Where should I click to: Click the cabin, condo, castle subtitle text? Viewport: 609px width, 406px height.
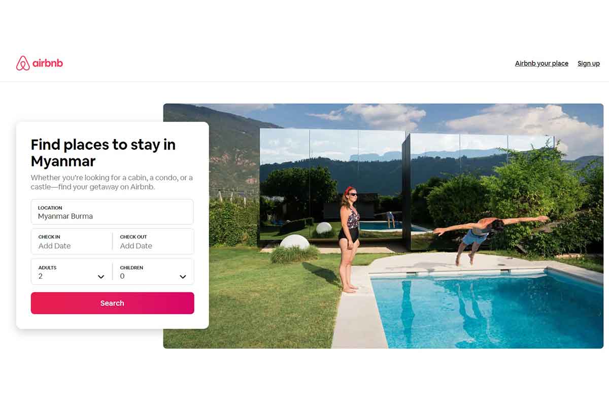[x=112, y=182]
